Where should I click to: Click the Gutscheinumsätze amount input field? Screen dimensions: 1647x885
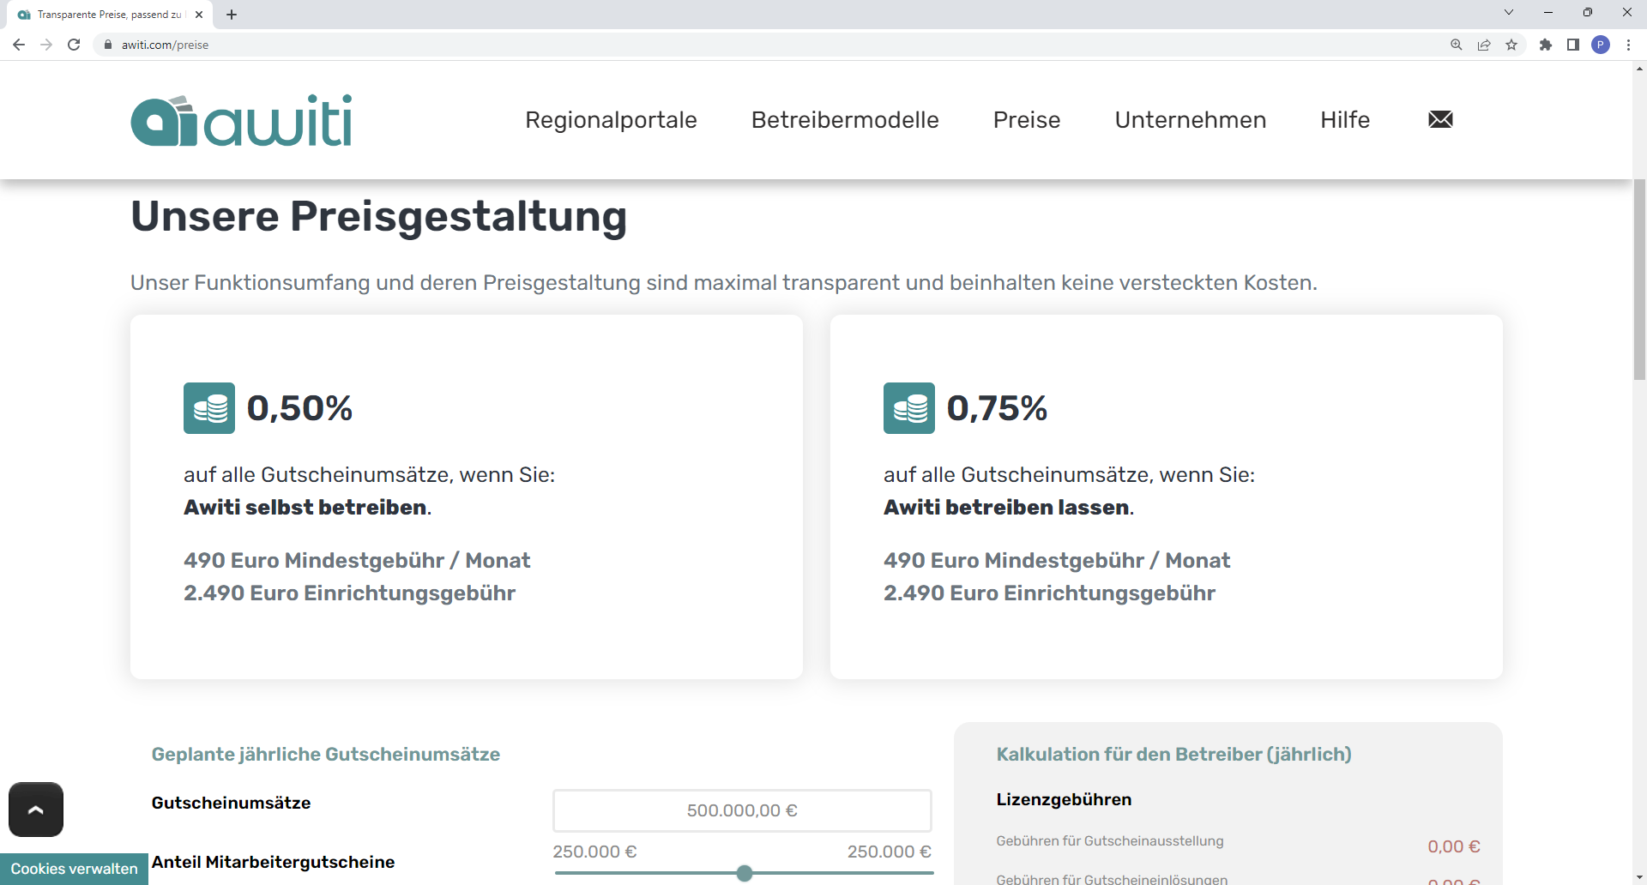point(742,810)
